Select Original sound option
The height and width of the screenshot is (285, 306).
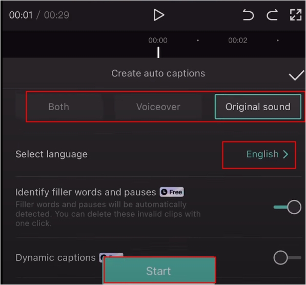click(258, 107)
